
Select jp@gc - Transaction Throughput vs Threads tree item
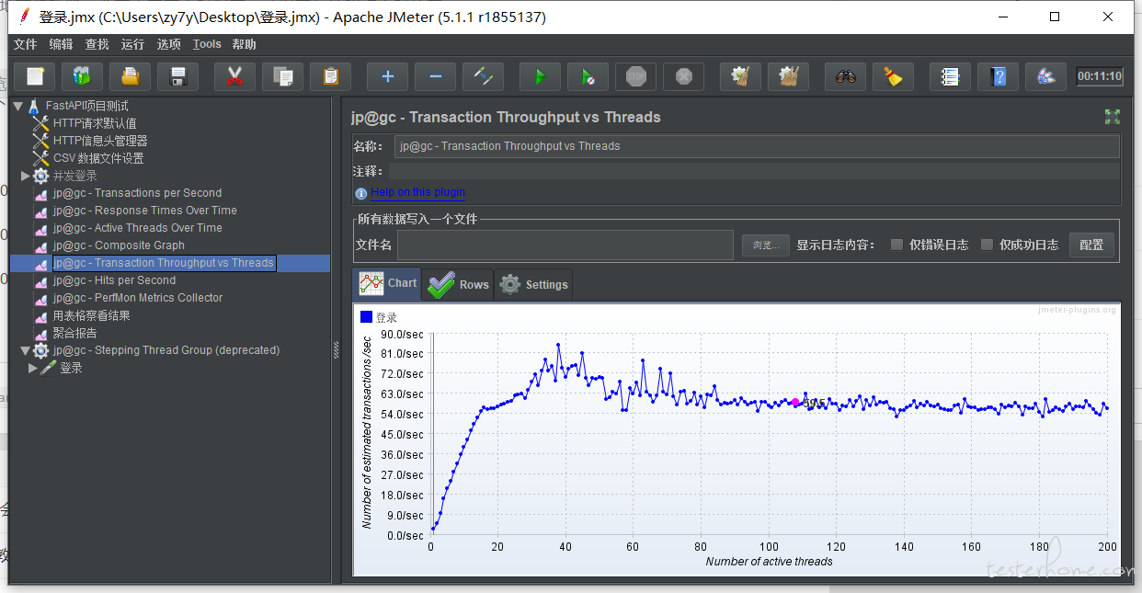tap(164, 263)
